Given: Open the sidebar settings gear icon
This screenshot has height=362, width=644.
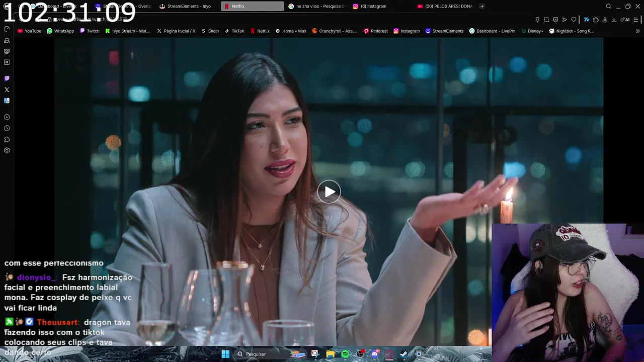Looking at the screenshot, I should (x=7, y=150).
